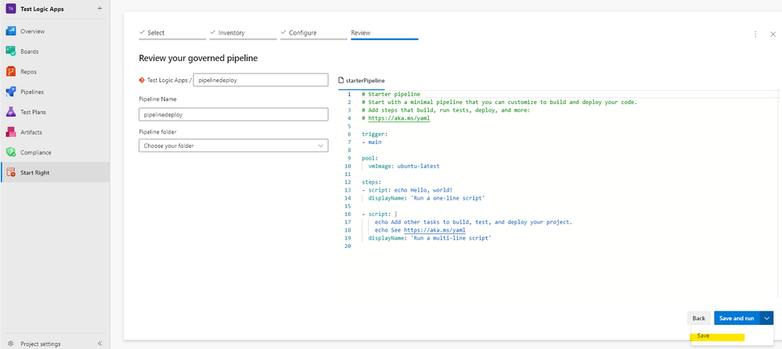The width and height of the screenshot is (782, 349).
Task: Click the Project settings label
Action: coord(41,344)
